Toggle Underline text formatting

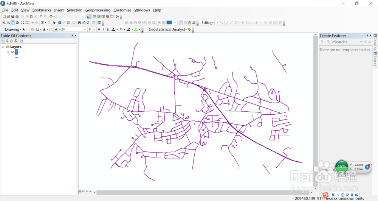tap(108, 30)
